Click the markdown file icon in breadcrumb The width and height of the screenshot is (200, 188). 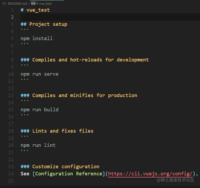click(4, 3)
